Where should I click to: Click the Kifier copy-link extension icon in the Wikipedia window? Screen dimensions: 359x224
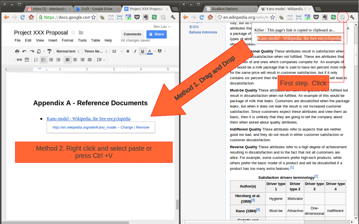tap(342, 17)
